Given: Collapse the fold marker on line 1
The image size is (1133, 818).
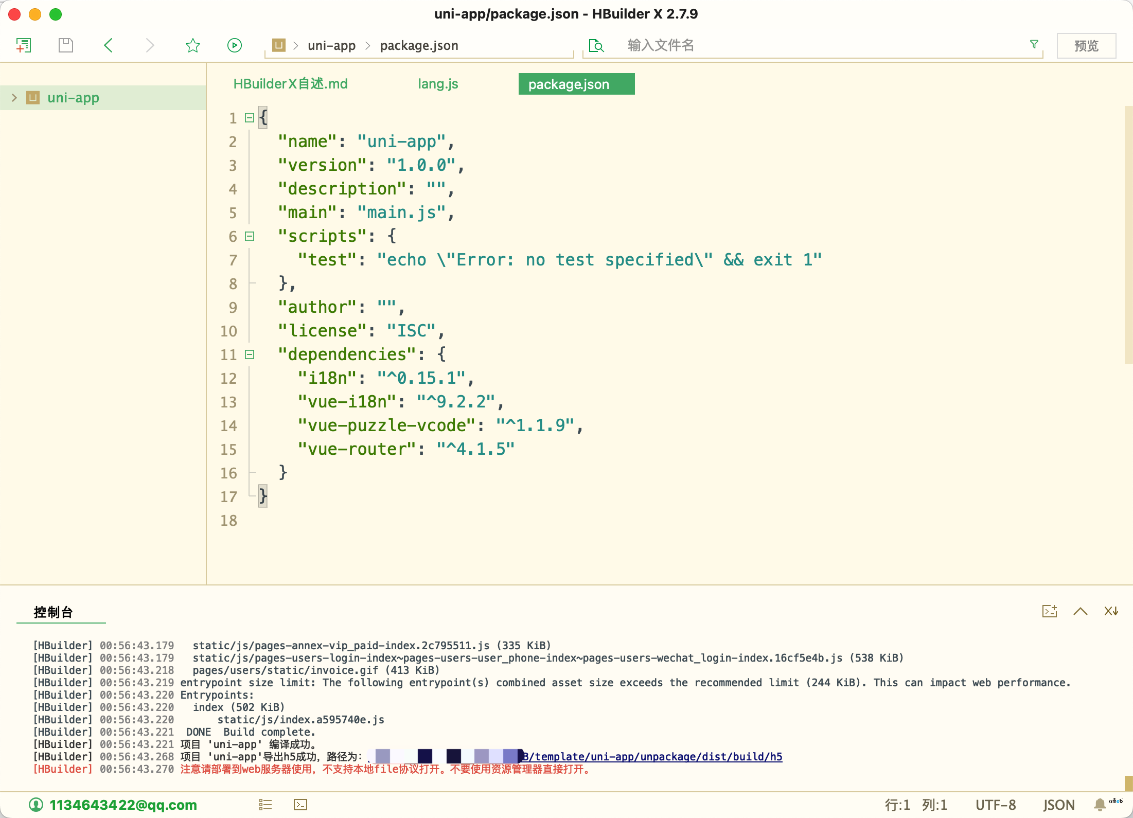Looking at the screenshot, I should 250,118.
